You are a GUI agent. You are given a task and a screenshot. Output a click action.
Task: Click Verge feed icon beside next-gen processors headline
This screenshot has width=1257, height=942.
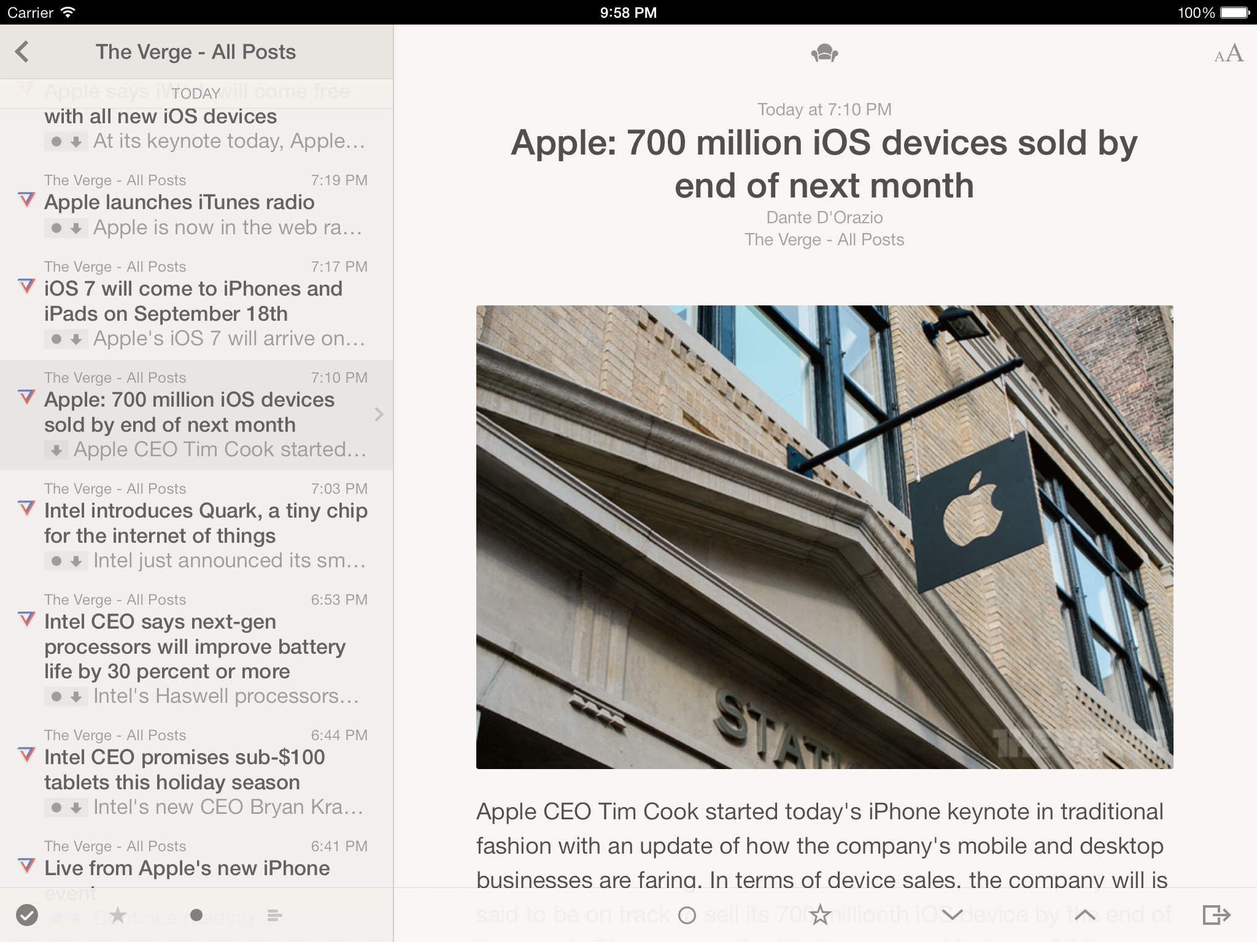pos(26,619)
